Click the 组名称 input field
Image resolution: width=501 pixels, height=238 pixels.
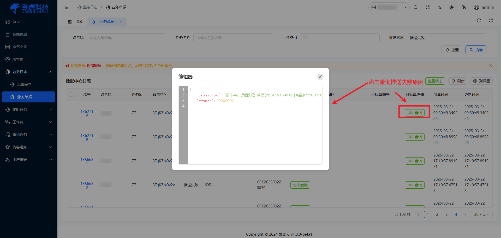point(126,38)
